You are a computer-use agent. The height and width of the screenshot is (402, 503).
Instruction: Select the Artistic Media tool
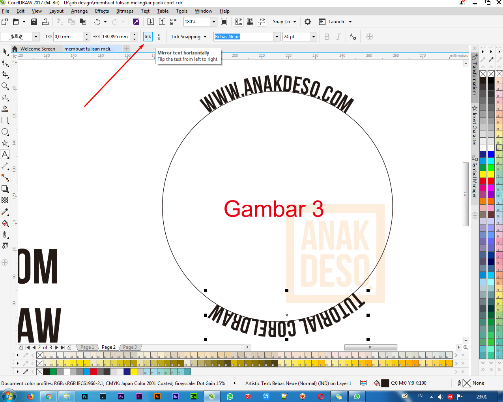pyautogui.click(x=5, y=109)
